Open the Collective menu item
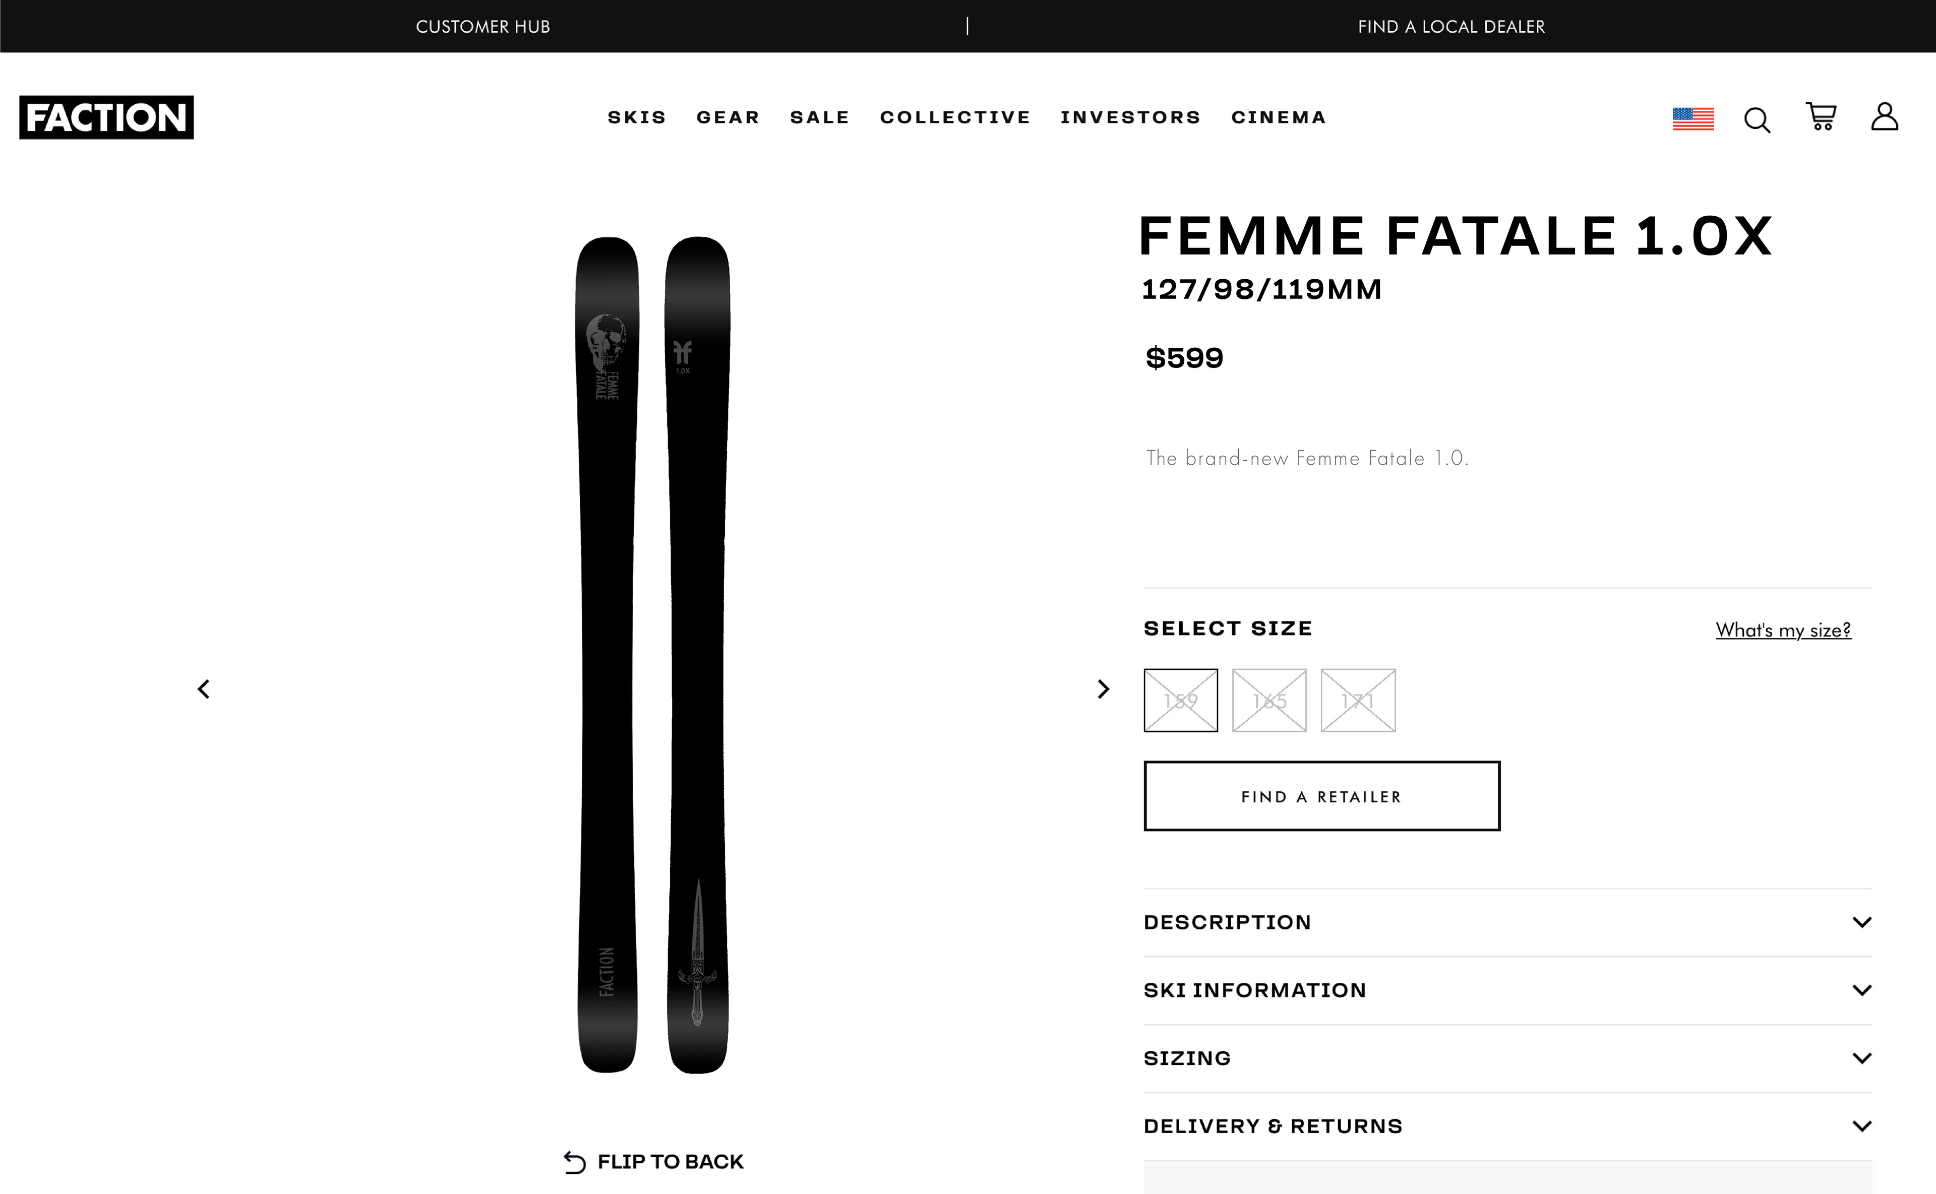Screen dimensions: 1936x1194 (x=955, y=117)
